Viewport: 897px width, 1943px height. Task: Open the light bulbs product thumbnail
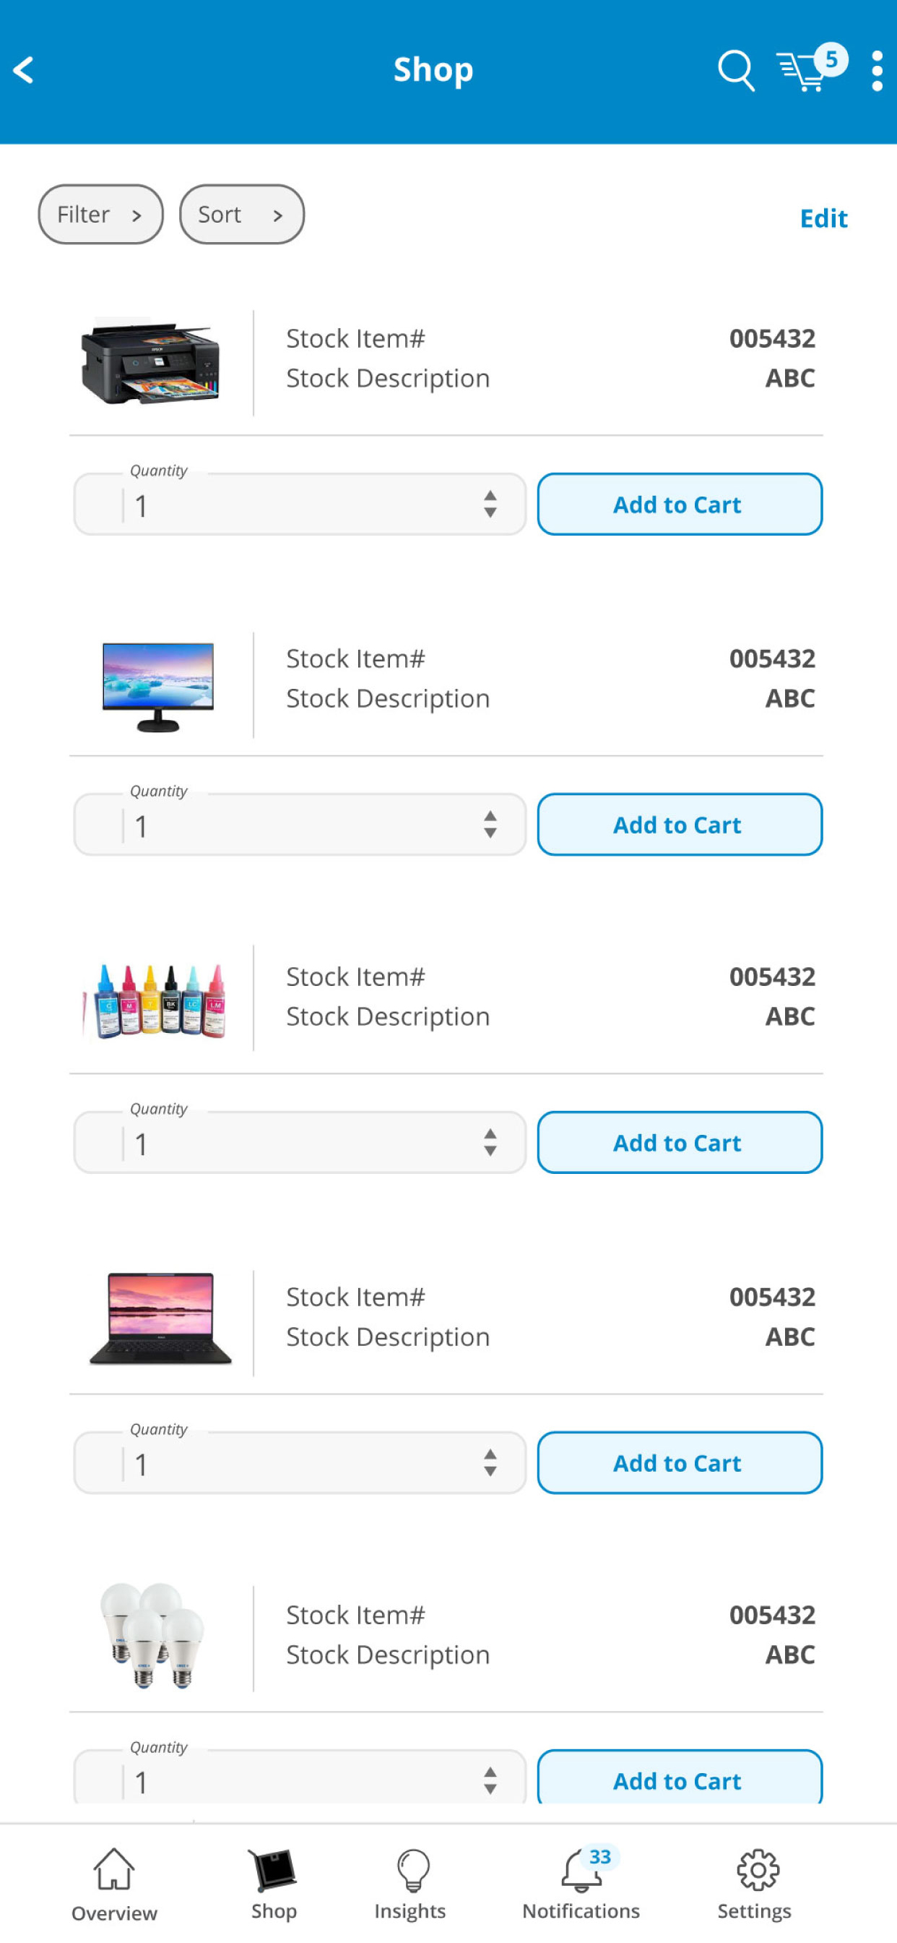[x=153, y=1635]
